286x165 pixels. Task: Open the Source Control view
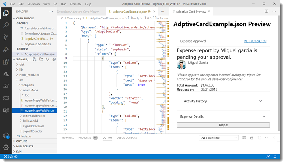tap(6, 37)
